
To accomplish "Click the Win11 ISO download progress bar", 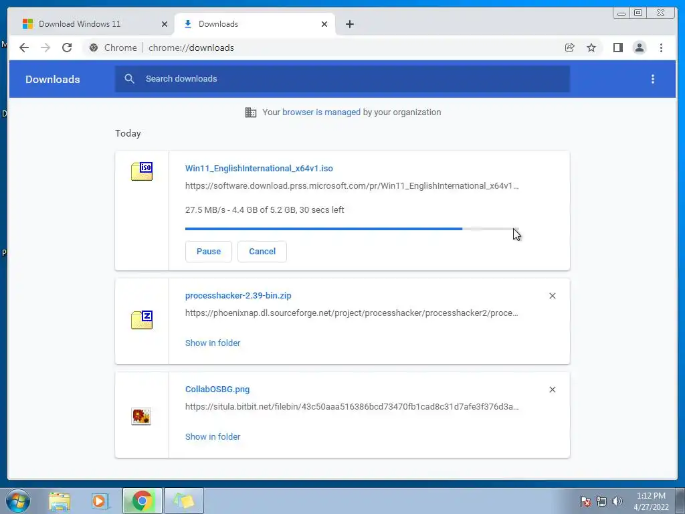I will (352, 229).
